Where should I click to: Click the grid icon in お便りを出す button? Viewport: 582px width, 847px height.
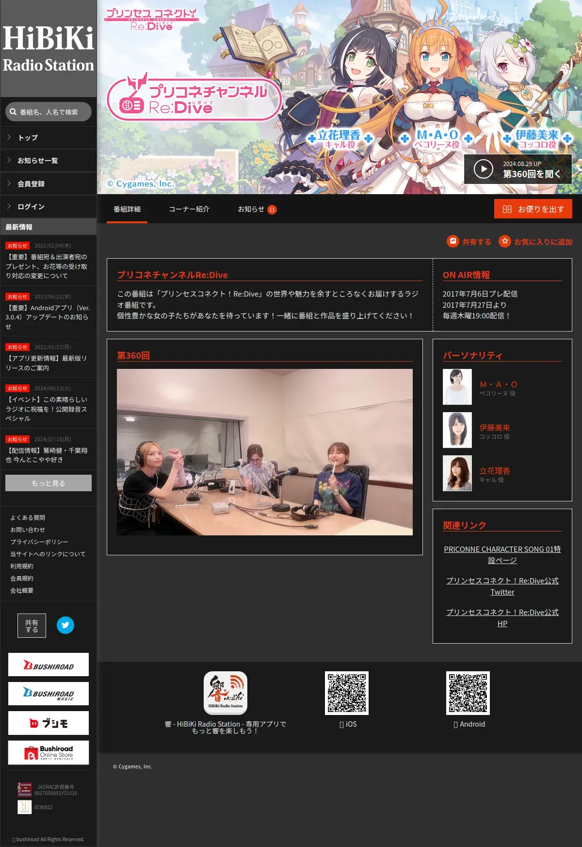507,209
